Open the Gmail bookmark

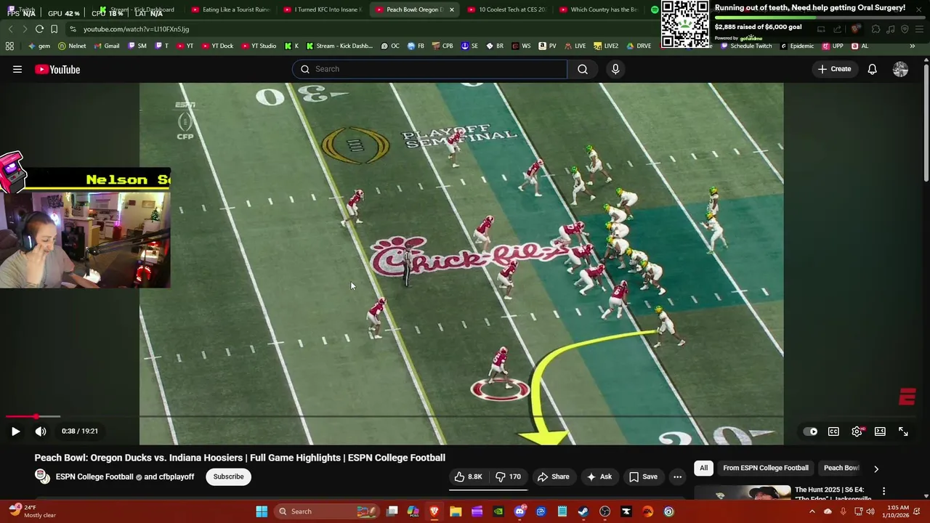pyautogui.click(x=107, y=46)
